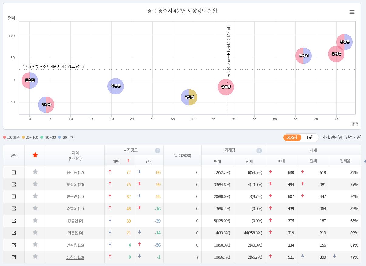This screenshot has width=366, height=266.
Task: Click 동천동 전세율 value 77%
Action: click(x=354, y=257)
